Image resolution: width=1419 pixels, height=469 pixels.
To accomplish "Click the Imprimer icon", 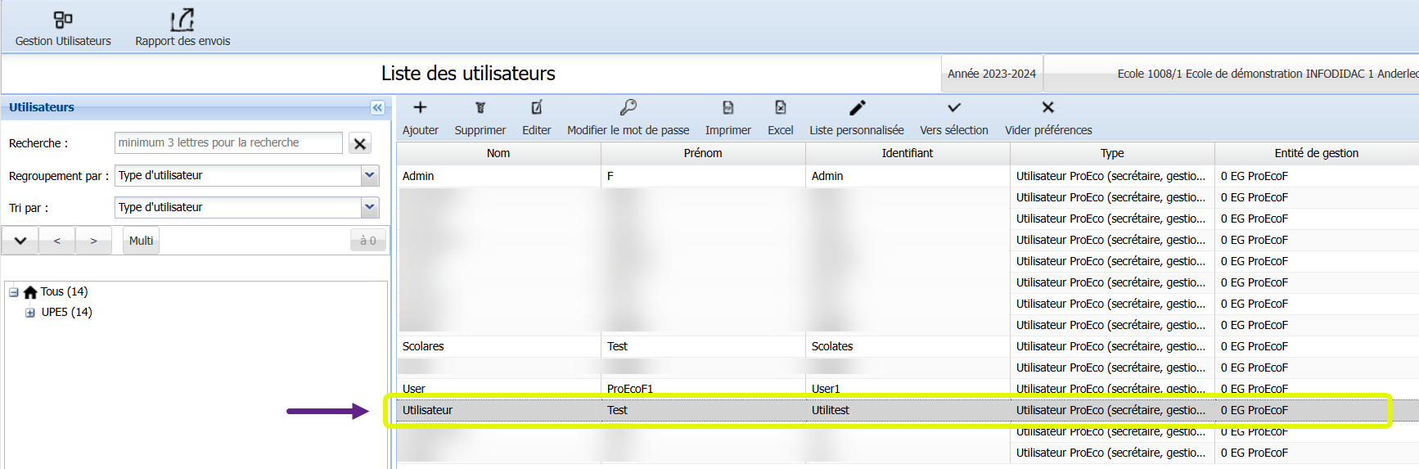I will click(x=728, y=108).
